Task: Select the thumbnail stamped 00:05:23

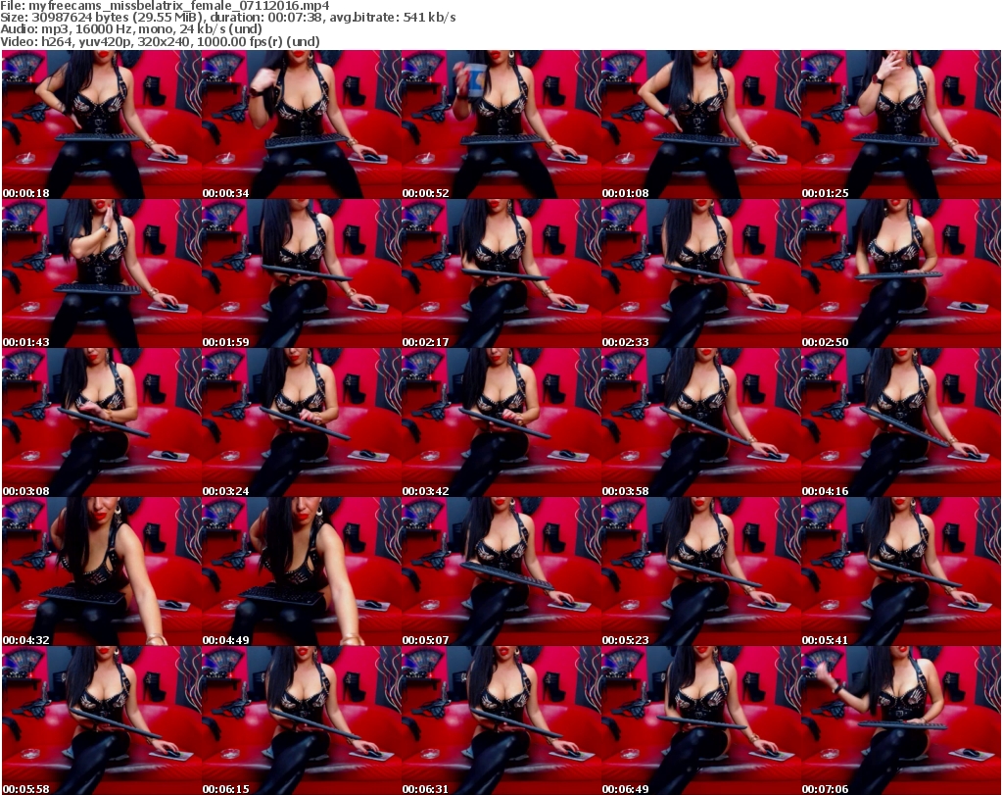Action: tap(701, 571)
